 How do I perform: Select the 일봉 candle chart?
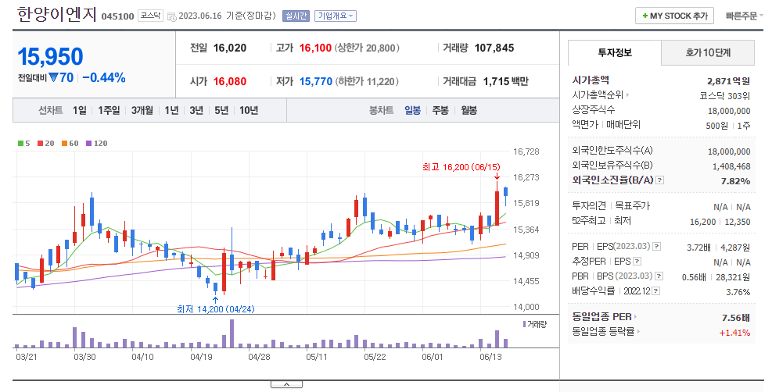[x=412, y=111]
